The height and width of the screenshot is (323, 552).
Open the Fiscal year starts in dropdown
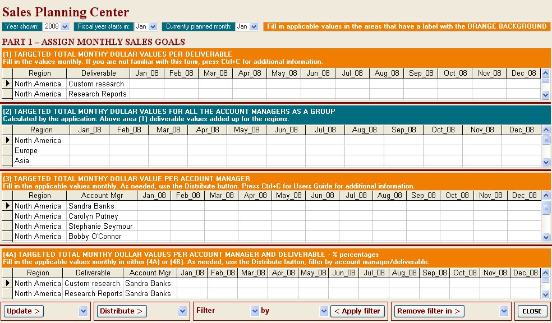(153, 26)
